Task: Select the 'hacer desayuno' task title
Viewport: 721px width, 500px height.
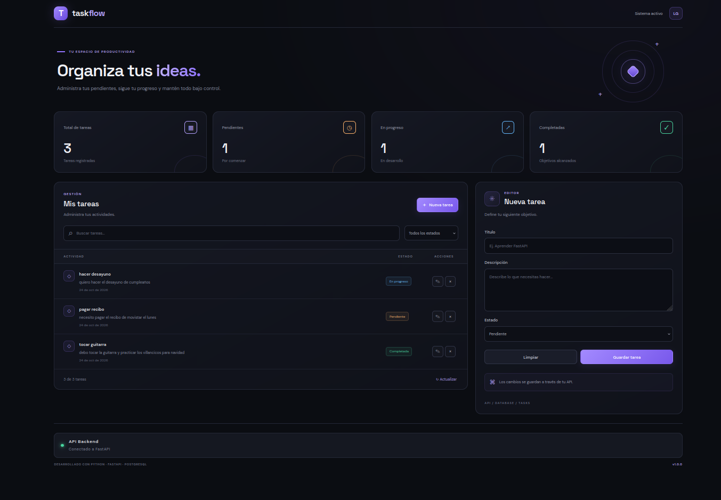Action: pyautogui.click(x=95, y=275)
